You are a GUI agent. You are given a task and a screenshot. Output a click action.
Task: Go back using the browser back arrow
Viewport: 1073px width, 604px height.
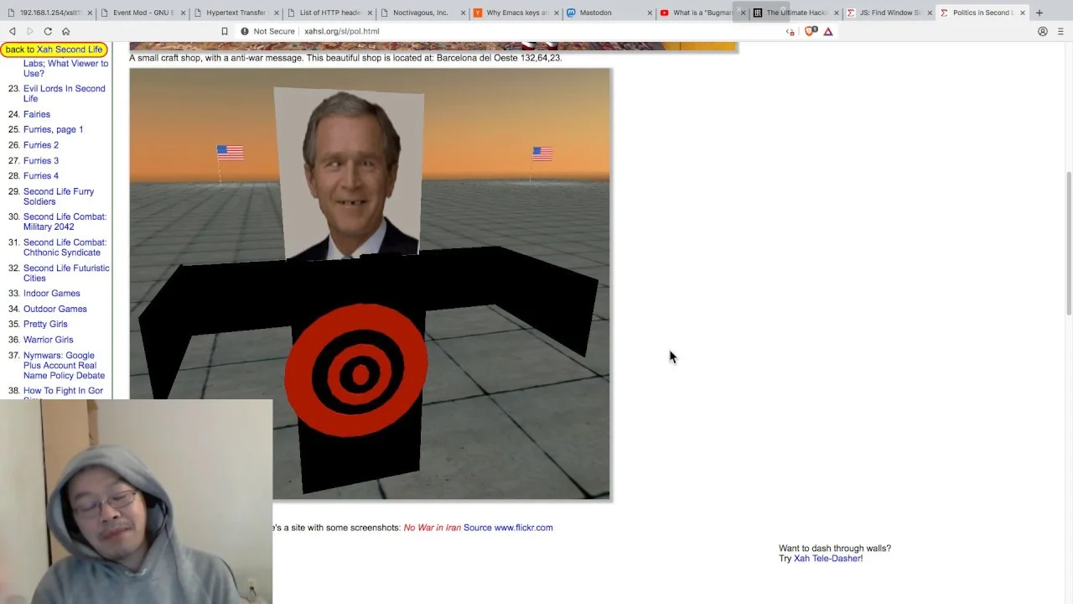(x=13, y=31)
